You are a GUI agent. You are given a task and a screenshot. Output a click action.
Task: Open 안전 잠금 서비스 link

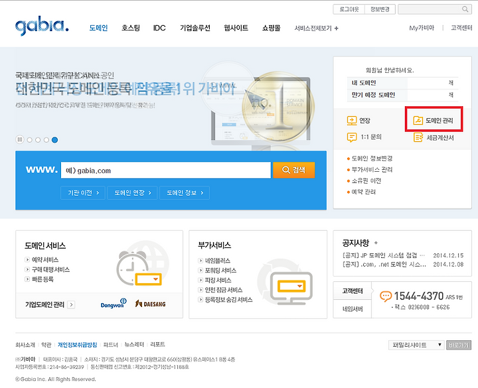224,290
